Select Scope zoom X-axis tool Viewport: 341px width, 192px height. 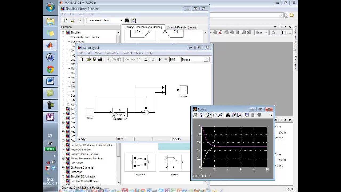tap(214, 115)
